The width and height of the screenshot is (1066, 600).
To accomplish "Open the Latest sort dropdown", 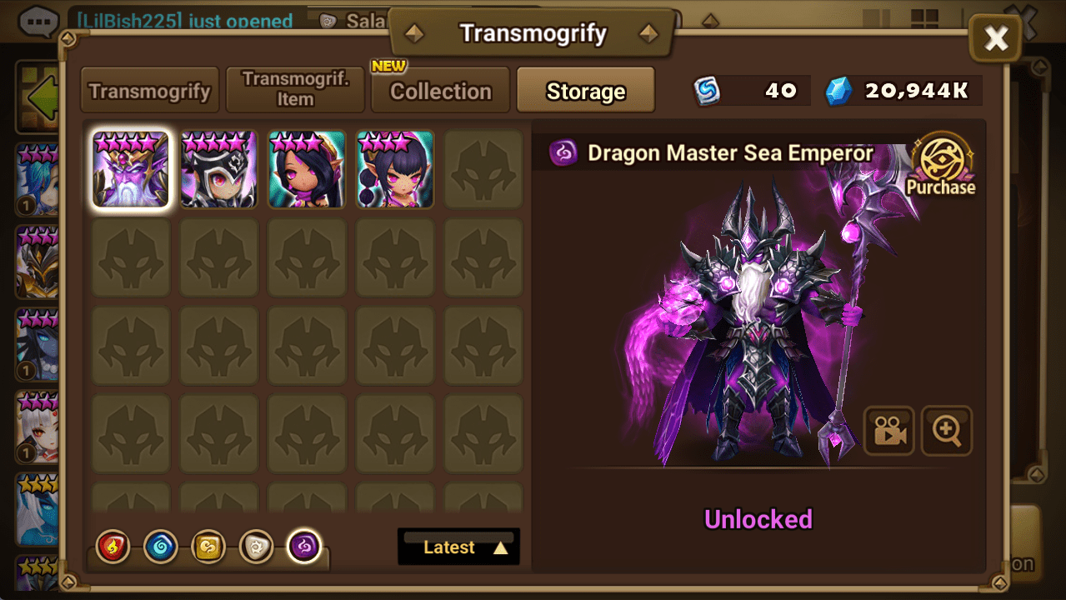I will click(x=458, y=547).
